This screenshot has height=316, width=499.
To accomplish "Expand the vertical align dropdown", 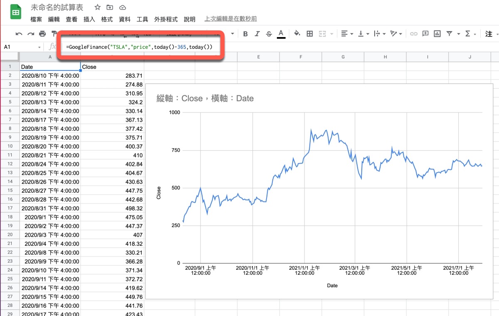I will click(x=363, y=34).
